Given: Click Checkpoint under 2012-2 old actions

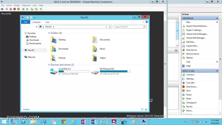Looking at the screenshot, I should pyautogui.click(x=191, y=103).
